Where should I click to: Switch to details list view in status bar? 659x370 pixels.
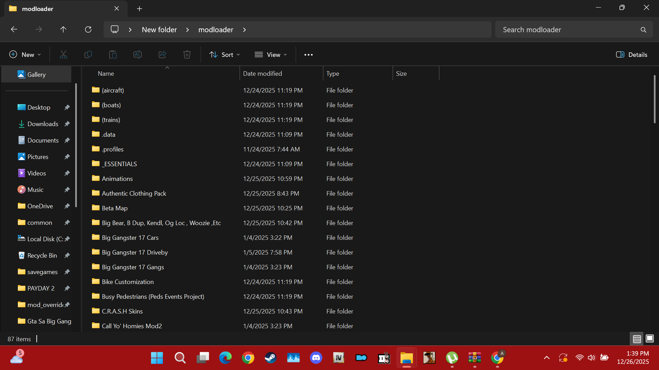[x=637, y=339]
